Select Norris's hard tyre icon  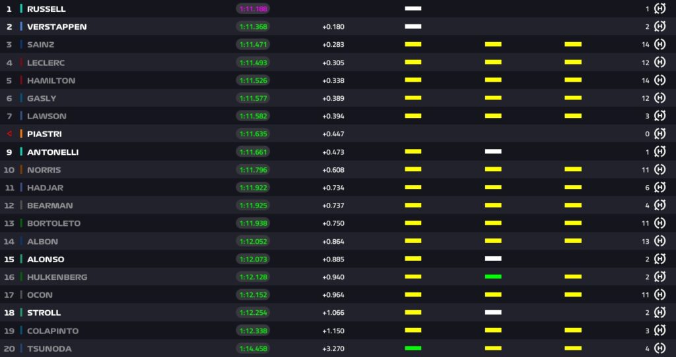(659, 170)
